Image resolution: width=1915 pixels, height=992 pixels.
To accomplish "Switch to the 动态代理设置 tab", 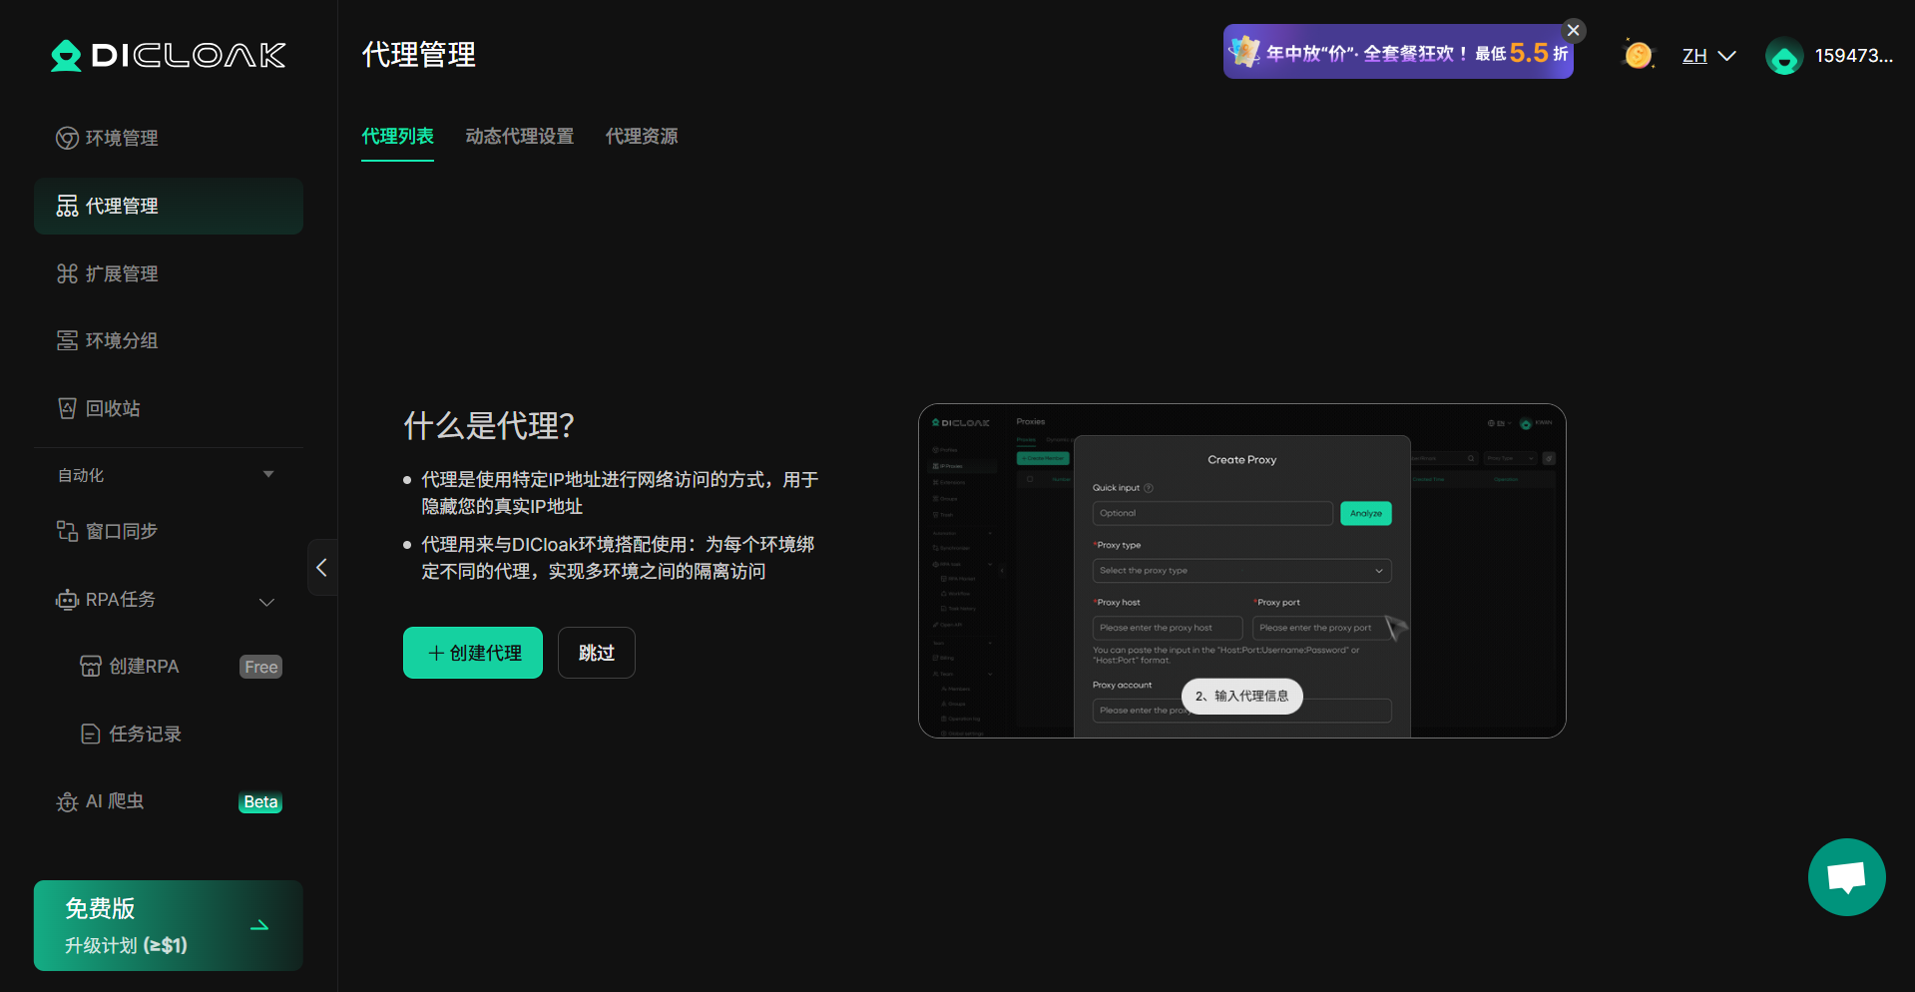I will (x=520, y=137).
